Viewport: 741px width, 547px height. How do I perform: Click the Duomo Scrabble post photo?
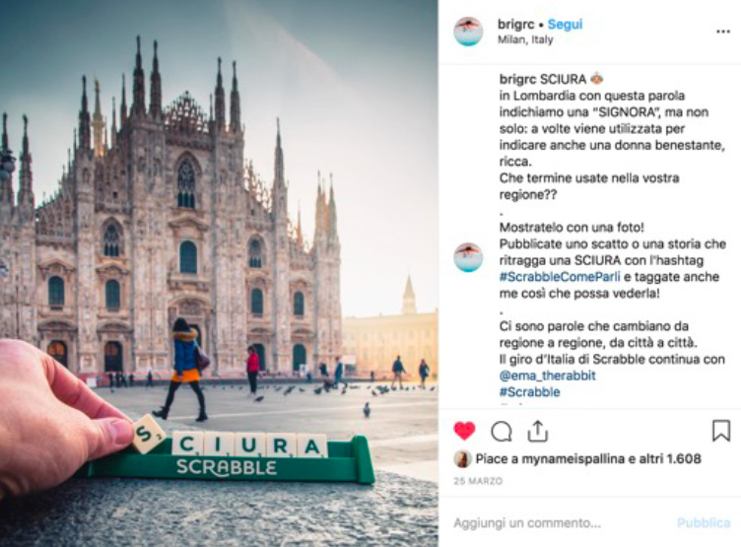tap(219, 273)
